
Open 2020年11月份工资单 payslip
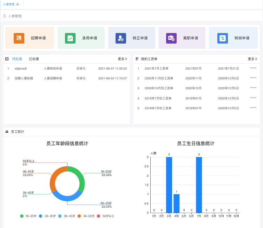[159, 78]
